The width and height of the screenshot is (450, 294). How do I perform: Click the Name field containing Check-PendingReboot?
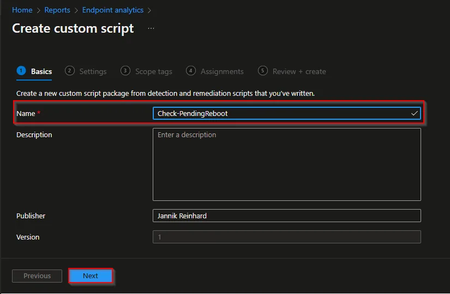point(287,113)
